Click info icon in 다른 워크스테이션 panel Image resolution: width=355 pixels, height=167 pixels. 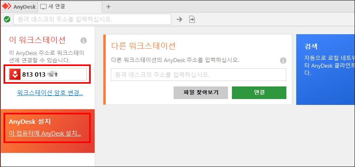click(x=283, y=61)
